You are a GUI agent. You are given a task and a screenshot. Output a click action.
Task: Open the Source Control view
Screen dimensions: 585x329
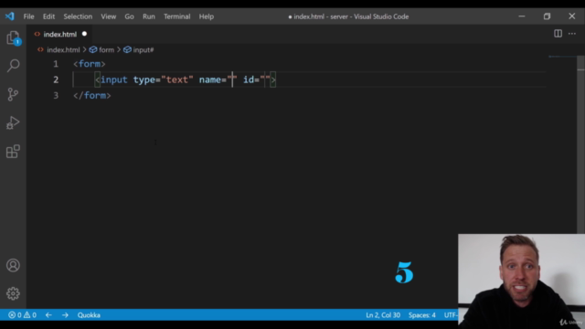pyautogui.click(x=13, y=94)
